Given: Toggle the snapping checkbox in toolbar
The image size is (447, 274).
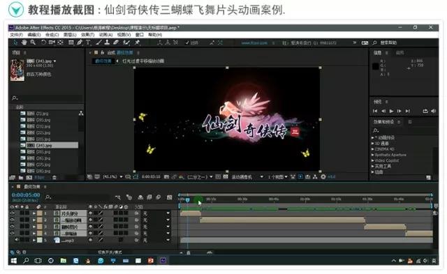Looking at the screenshot, I should pos(187,43).
